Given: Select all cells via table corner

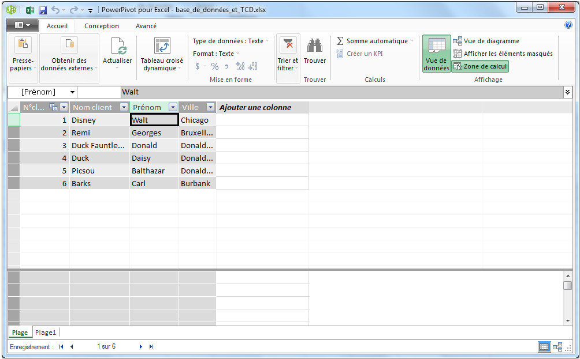Looking at the screenshot, I should [x=14, y=107].
